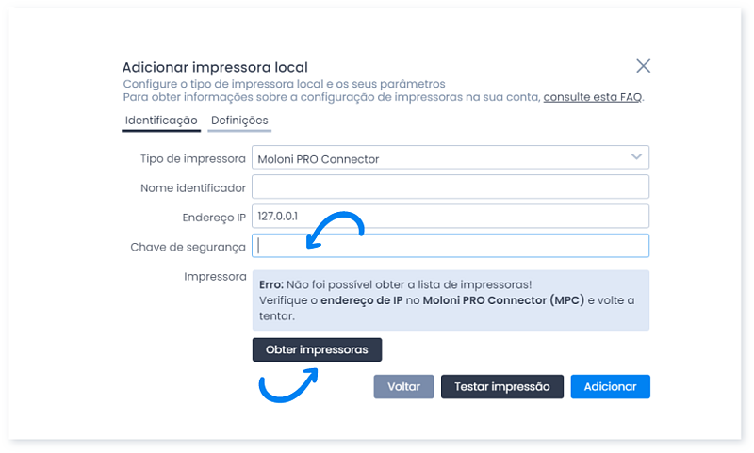Screen dimensions: 754x453
Task: Select the Chave de segurança input field
Action: [x=451, y=246]
